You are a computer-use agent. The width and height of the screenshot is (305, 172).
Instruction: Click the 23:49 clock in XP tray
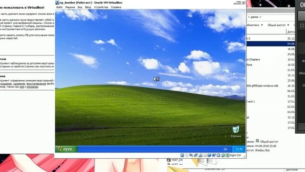[x=239, y=149]
